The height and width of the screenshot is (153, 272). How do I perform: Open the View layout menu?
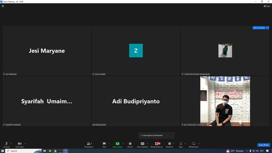[x=267, y=6]
